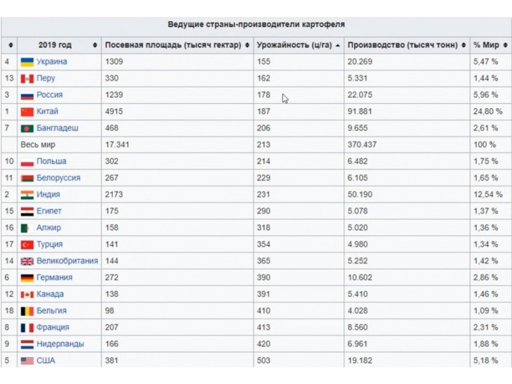Sort by production column arrows
The height and width of the screenshot is (384, 512).
coord(463,45)
